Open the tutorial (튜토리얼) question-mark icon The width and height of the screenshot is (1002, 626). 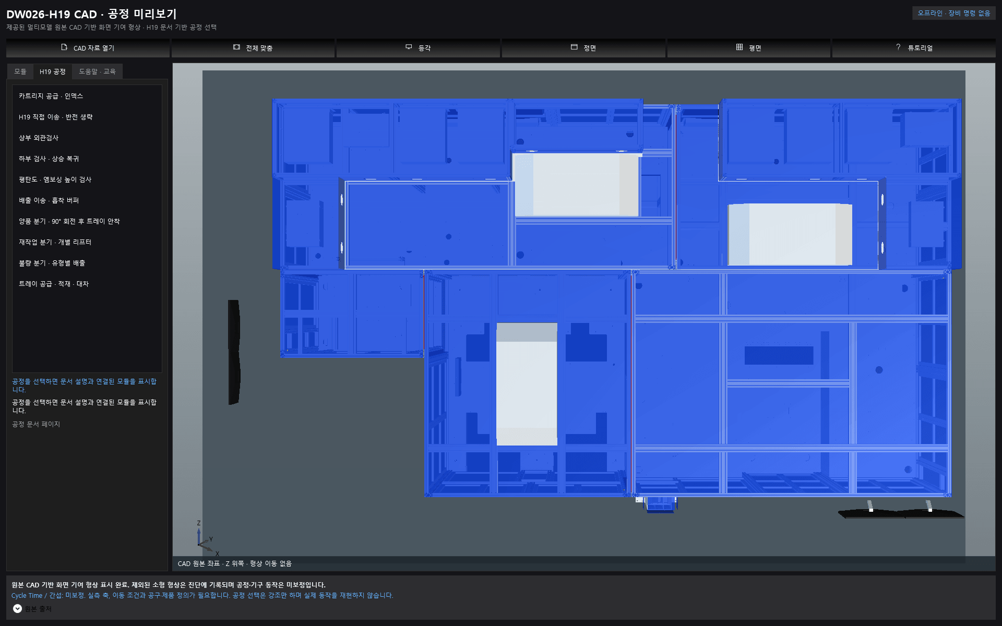pyautogui.click(x=898, y=47)
